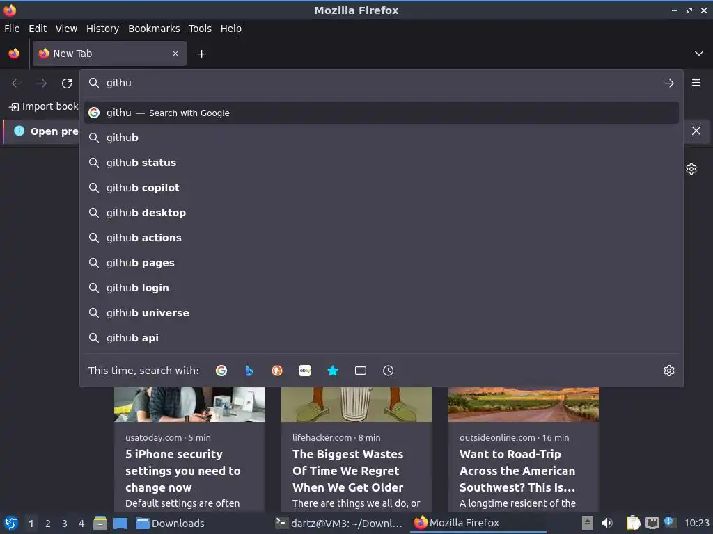This screenshot has width=713, height=534.
Task: Go forward with the forward arrow
Action: coord(41,83)
